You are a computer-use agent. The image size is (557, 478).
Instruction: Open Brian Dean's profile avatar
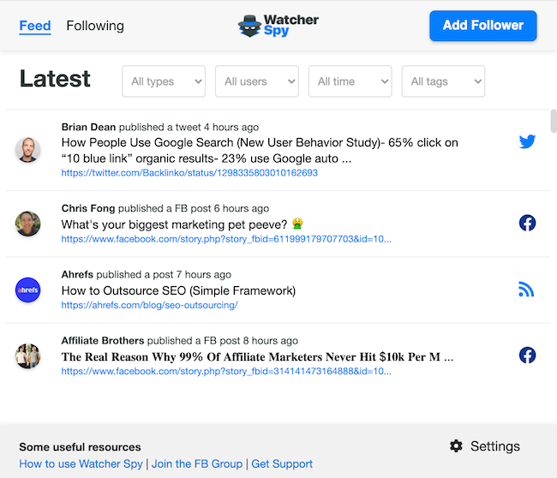pyautogui.click(x=27, y=150)
